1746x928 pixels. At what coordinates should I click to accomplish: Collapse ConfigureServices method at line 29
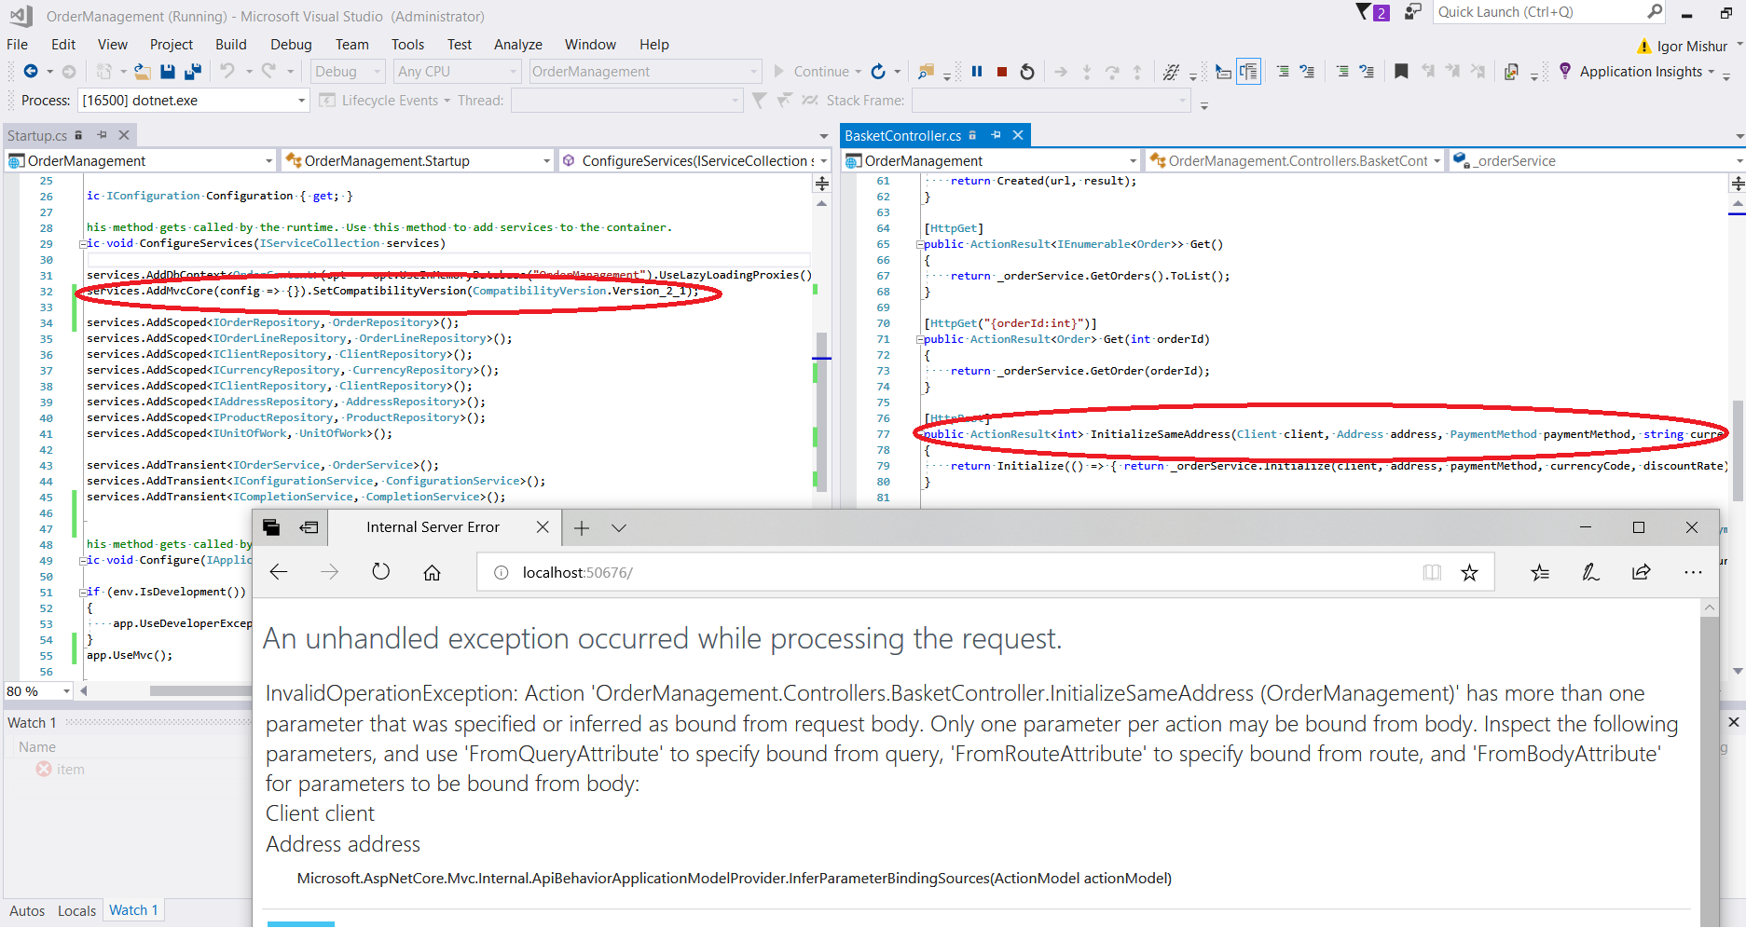point(83,244)
